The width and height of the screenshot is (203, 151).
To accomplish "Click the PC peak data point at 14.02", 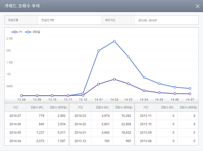I will [114, 79].
